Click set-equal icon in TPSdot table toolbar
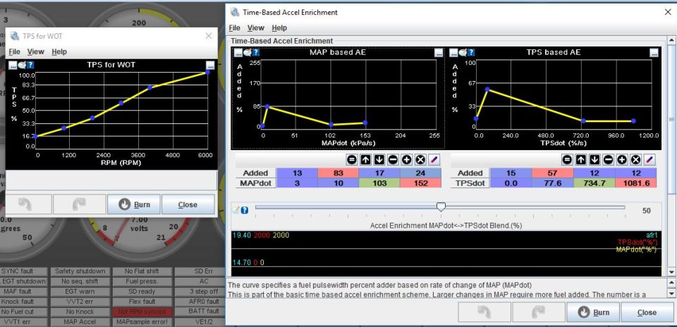677x327 pixels. click(567, 160)
